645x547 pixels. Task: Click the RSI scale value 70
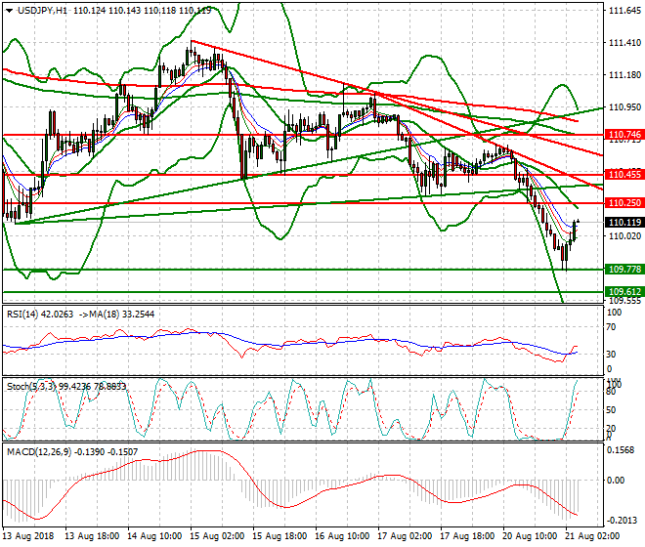(612, 327)
